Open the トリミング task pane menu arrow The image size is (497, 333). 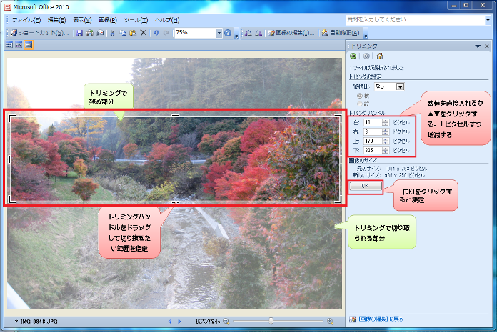click(x=478, y=46)
